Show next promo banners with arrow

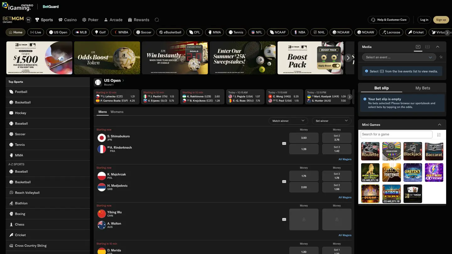pos(348,58)
